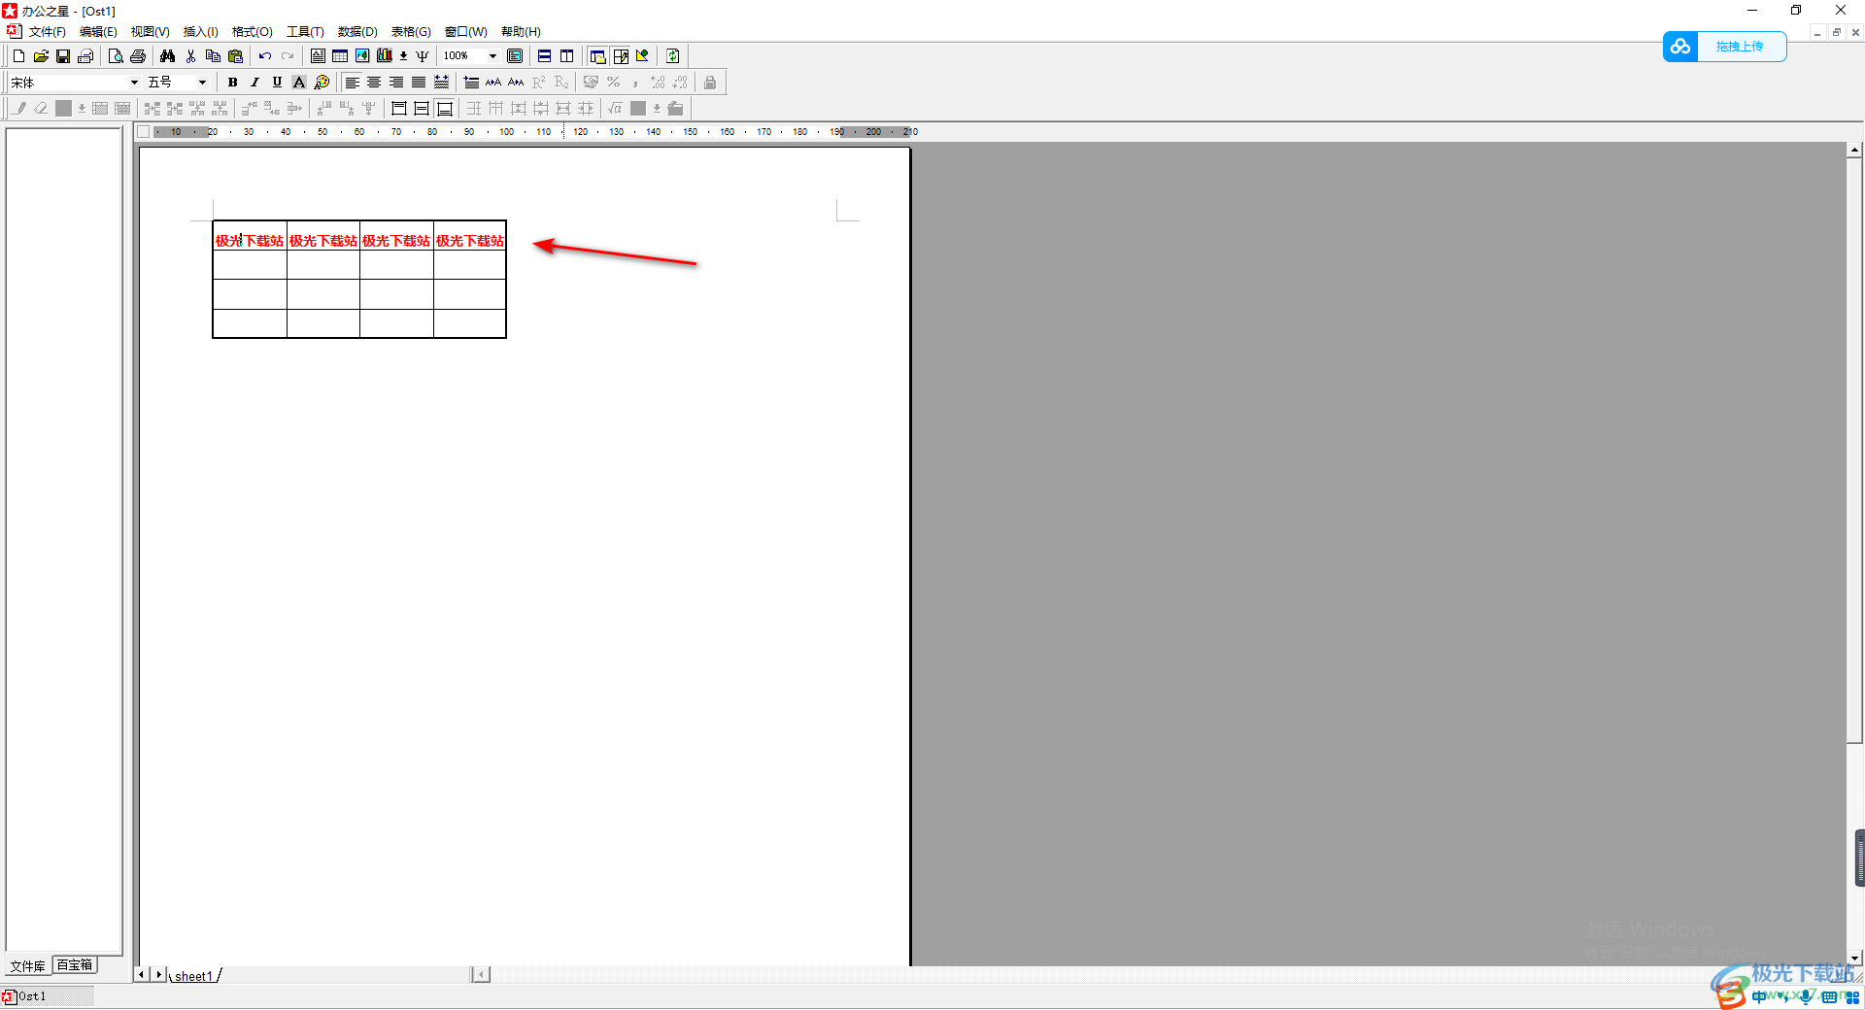
Task: Open 编辑(E) menu
Action: (x=98, y=32)
